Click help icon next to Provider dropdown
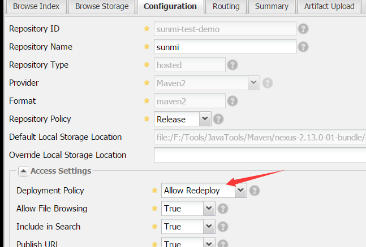The width and height of the screenshot is (366, 247). [x=267, y=83]
